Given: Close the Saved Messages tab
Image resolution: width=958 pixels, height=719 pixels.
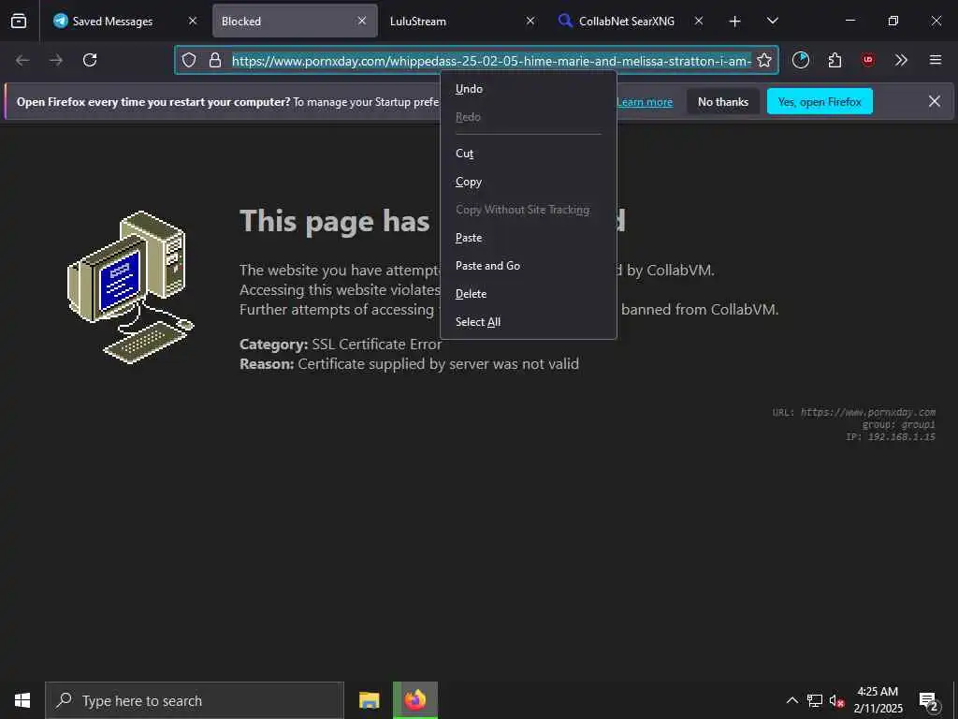Looking at the screenshot, I should [193, 21].
